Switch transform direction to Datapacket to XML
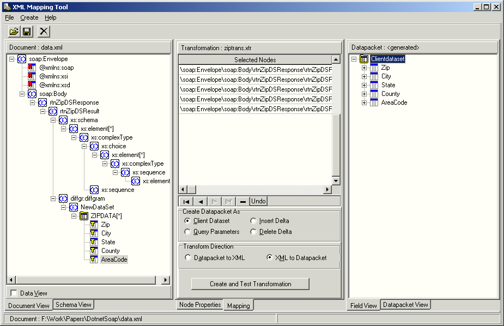This screenshot has width=504, height=326. click(x=188, y=257)
